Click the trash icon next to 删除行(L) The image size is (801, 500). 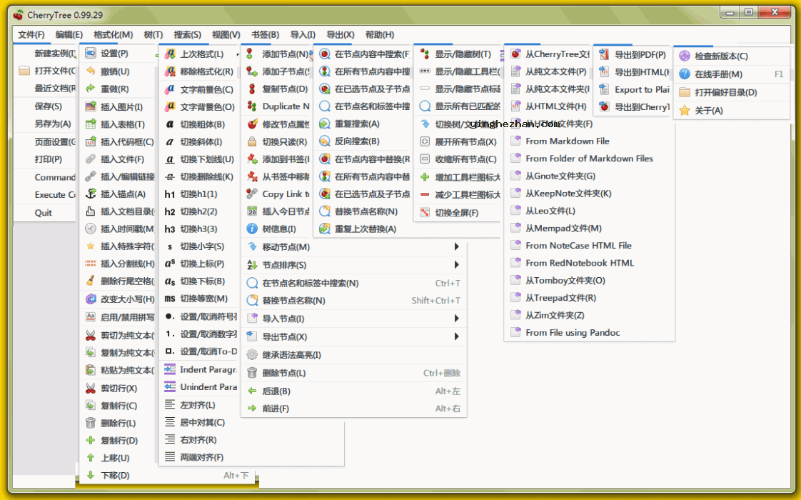coord(91,423)
